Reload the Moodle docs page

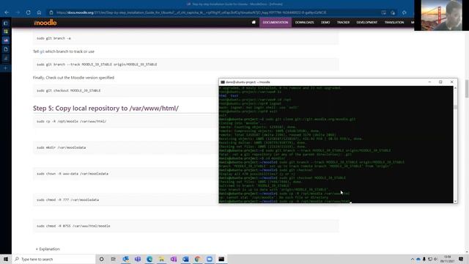[x=29, y=12]
